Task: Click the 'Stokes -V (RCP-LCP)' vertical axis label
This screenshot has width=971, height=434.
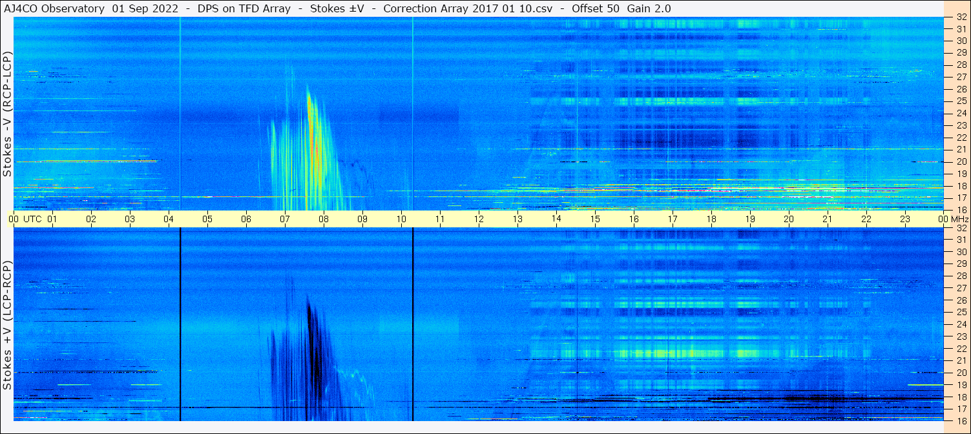Action: click(x=7, y=113)
